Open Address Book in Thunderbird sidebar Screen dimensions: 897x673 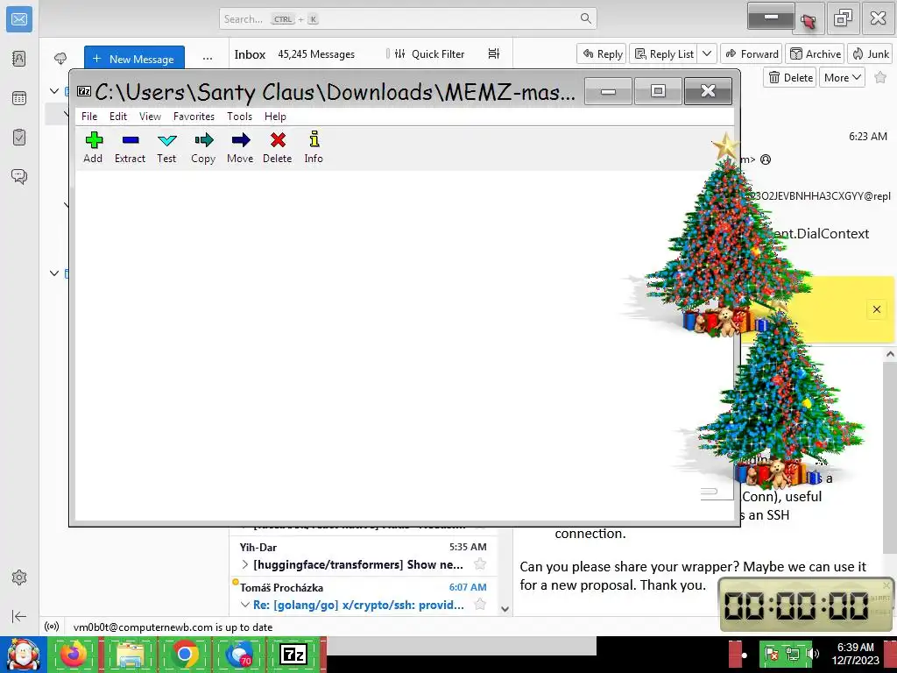[x=19, y=59]
